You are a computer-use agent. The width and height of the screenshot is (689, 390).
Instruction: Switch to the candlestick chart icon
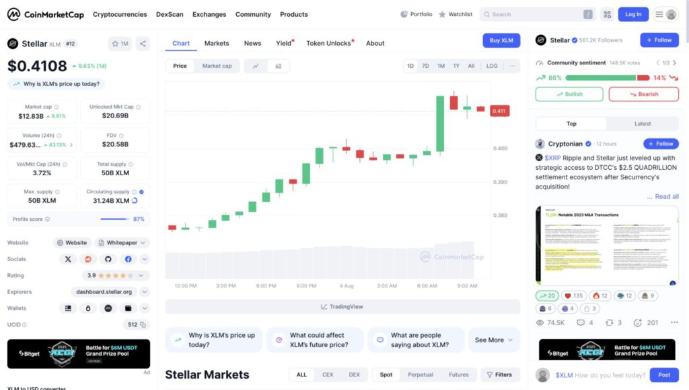278,66
